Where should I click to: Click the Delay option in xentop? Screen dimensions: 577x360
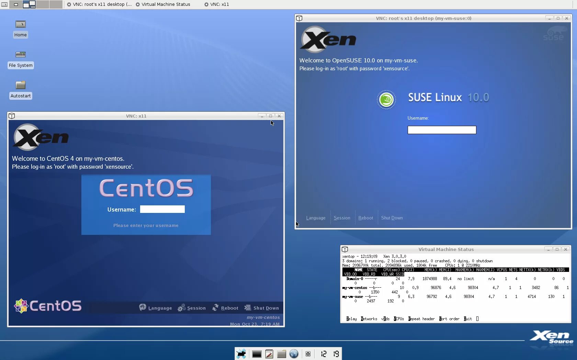point(352,319)
